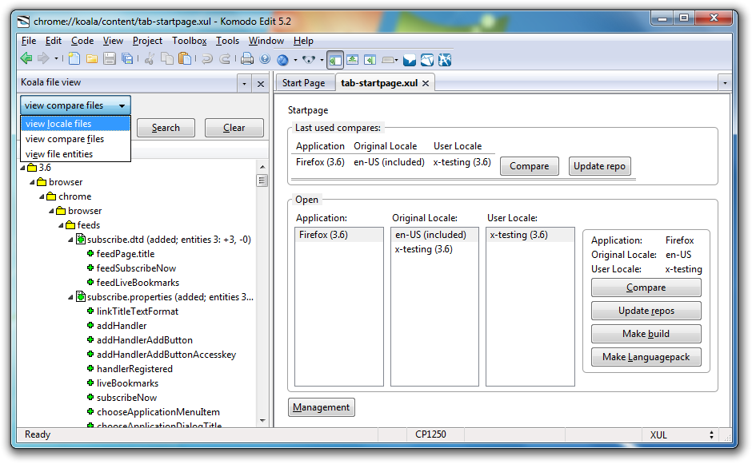Click the blue envelope-shaped toolbar icon
The width and height of the screenshot is (752, 464).
pos(410,60)
